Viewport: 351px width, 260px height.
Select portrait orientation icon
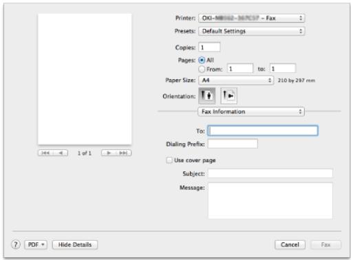206,96
